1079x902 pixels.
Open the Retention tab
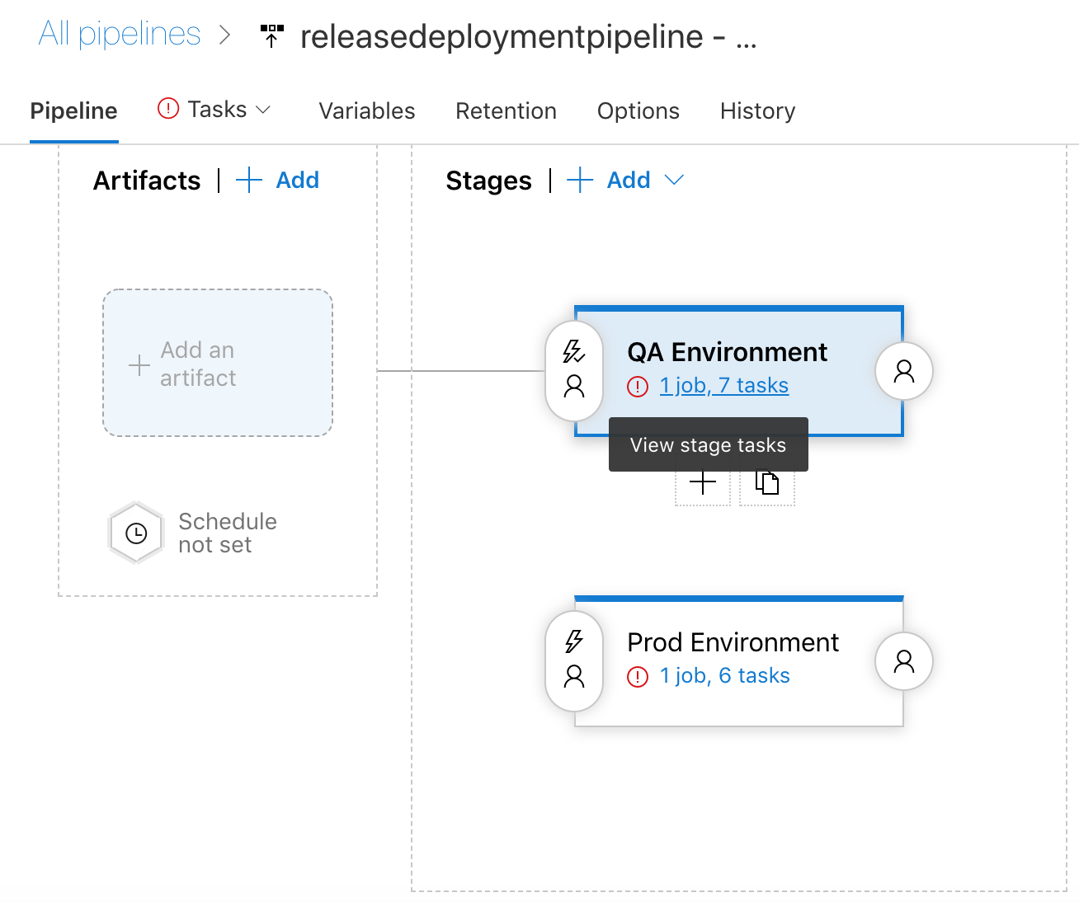pyautogui.click(x=506, y=110)
